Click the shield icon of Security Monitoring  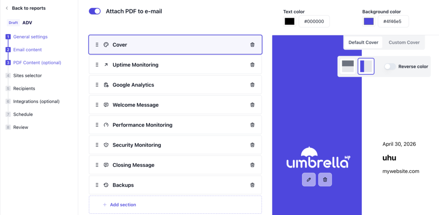[106, 145]
